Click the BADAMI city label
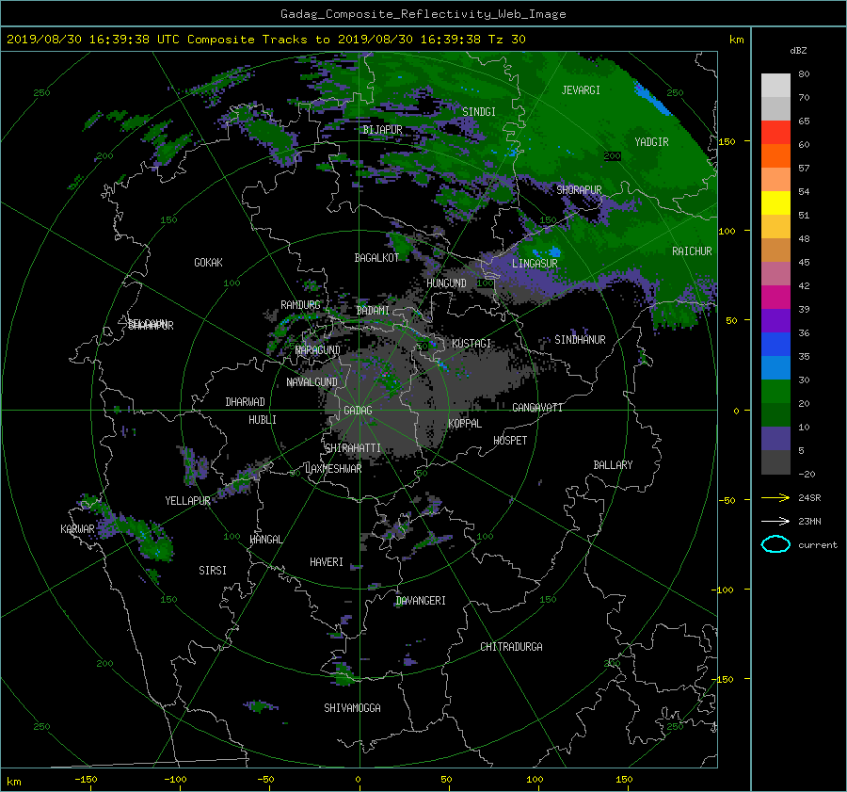 click(x=373, y=311)
